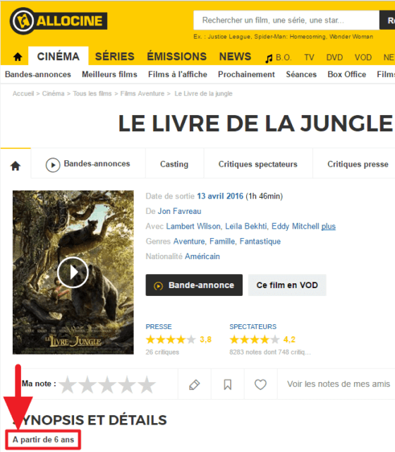The height and width of the screenshot is (452, 395).
Task: Bookmark the film with the ribbon icon
Action: 227,384
